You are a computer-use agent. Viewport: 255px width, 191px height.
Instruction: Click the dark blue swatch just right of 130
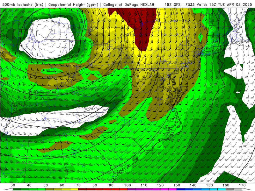pos(181,189)
